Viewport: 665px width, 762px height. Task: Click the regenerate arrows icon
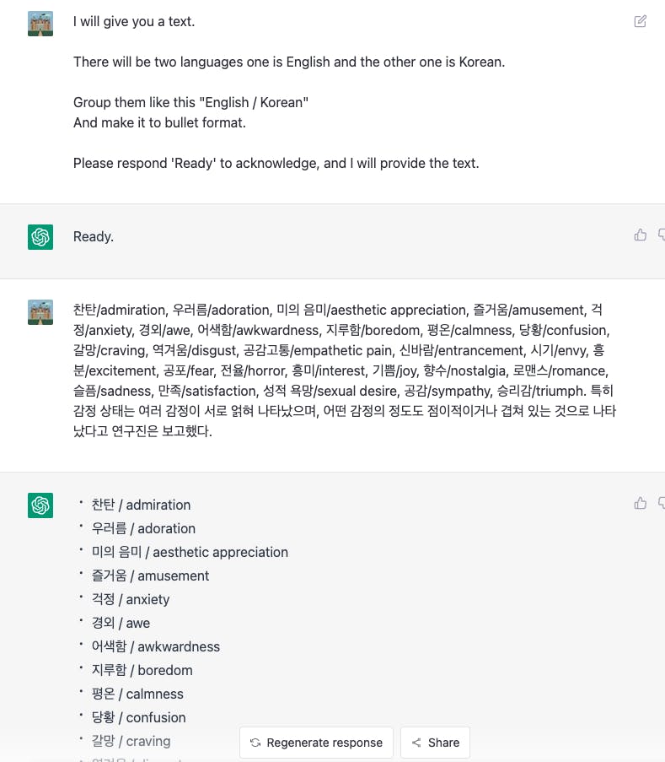[255, 743]
